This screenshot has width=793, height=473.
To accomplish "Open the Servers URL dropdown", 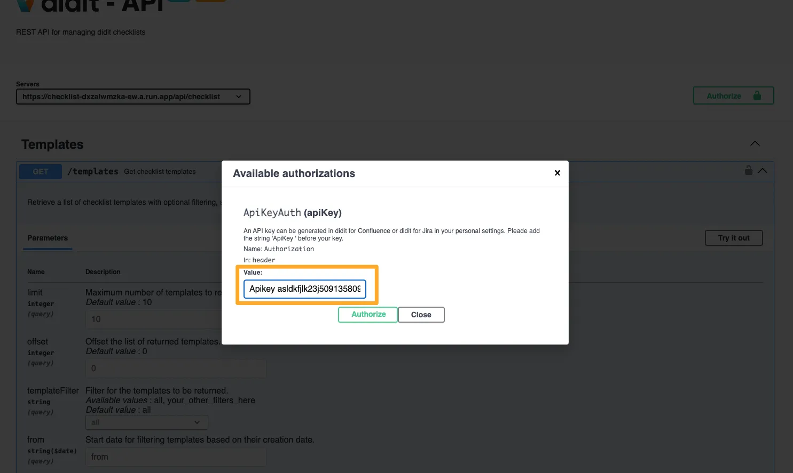I will coord(133,97).
